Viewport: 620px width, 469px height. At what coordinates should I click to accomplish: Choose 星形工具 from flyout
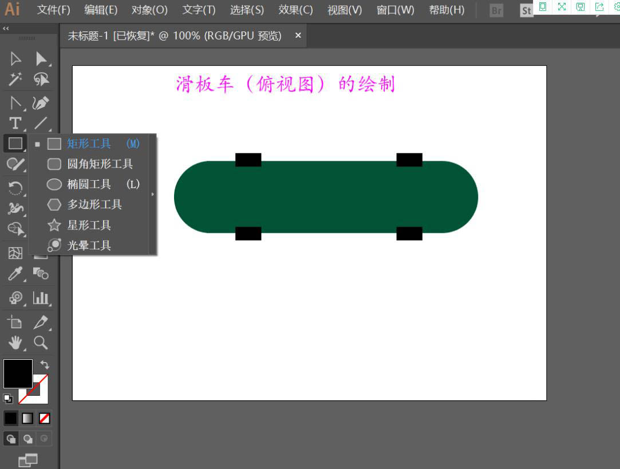tap(94, 225)
